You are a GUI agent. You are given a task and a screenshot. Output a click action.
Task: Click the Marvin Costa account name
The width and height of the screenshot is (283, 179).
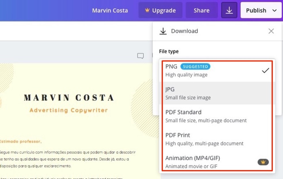(110, 10)
